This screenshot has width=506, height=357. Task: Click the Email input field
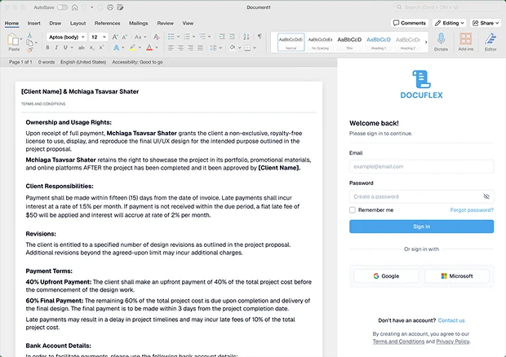tap(421, 166)
